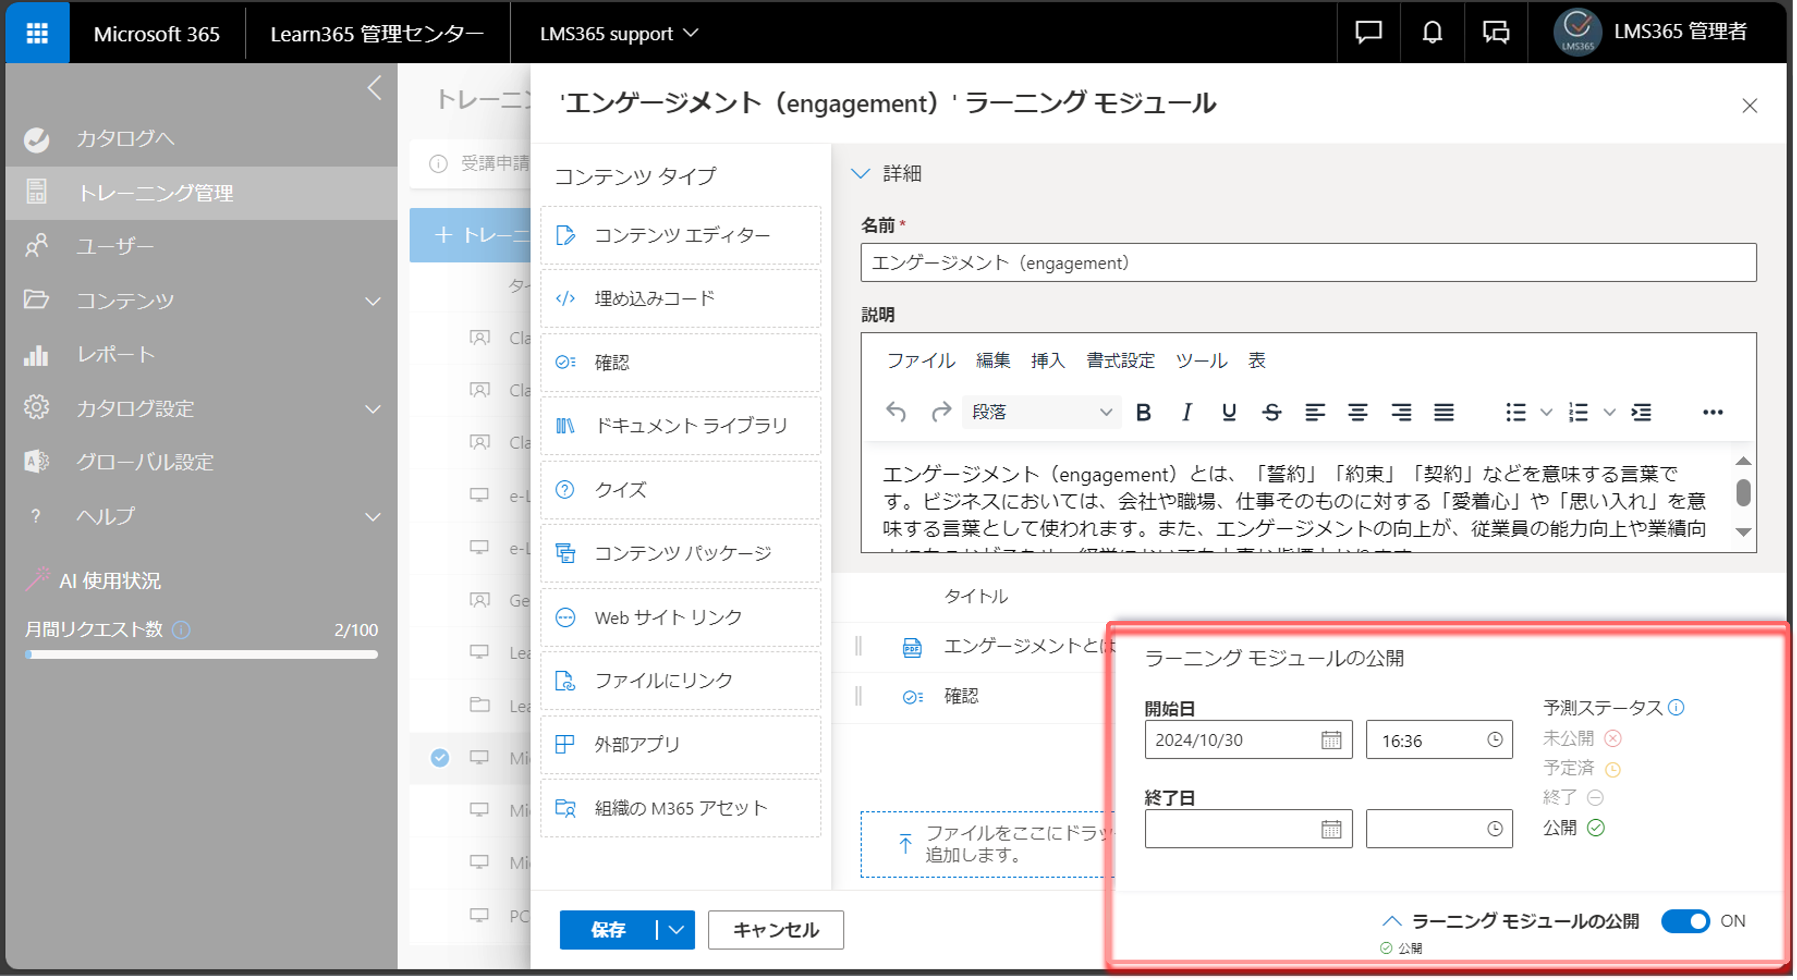The width and height of the screenshot is (1797, 980).
Task: Expand the カタログ設定 sidebar section
Action: tap(373, 409)
